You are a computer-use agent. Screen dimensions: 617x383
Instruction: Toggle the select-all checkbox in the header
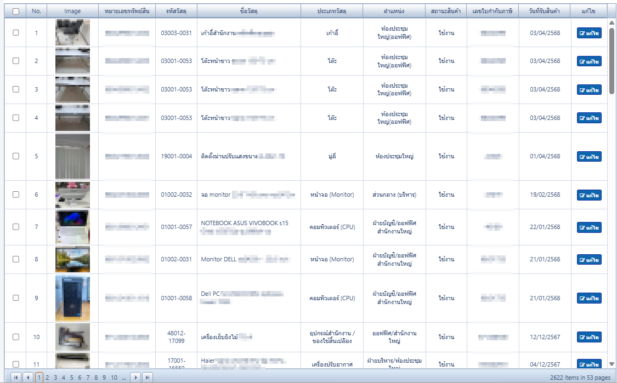point(15,10)
